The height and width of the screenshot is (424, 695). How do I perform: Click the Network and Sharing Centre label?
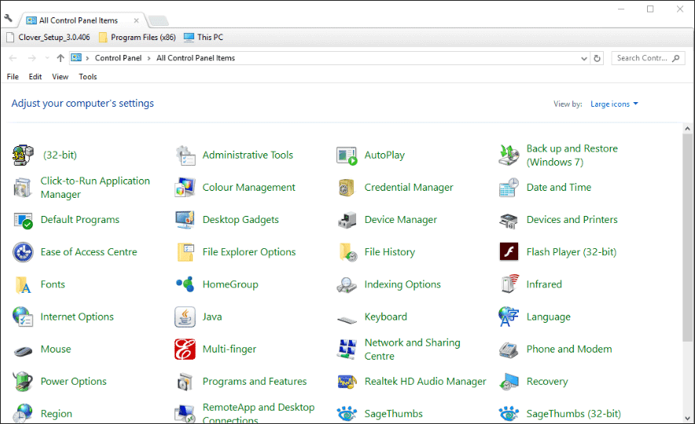412,349
